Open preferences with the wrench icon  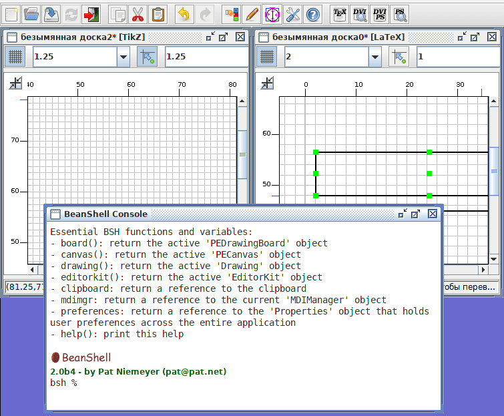point(292,15)
